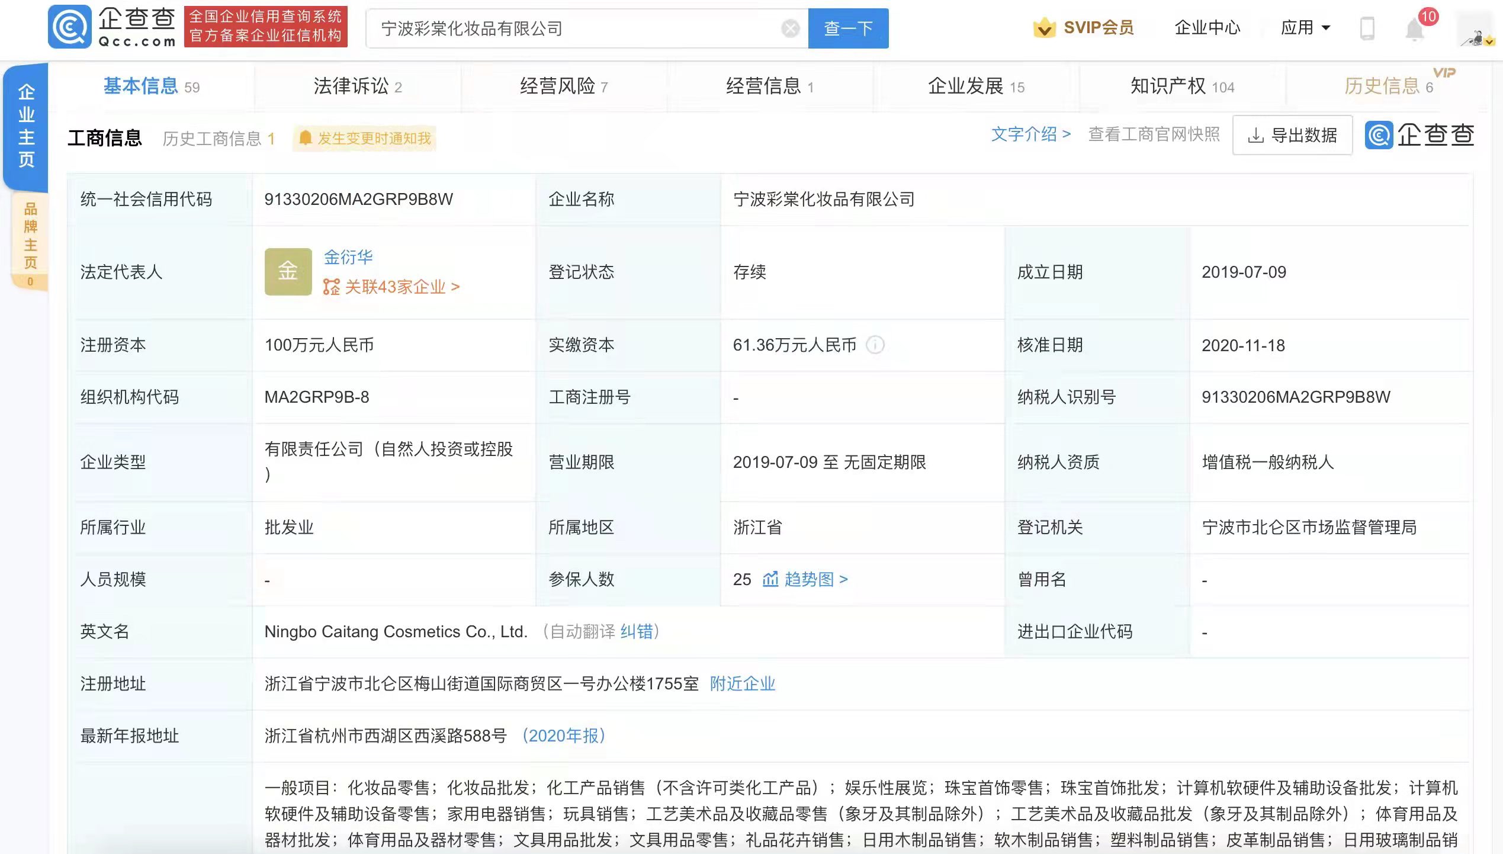Click the 导出数据 export button
Image resolution: width=1503 pixels, height=854 pixels.
tap(1292, 136)
